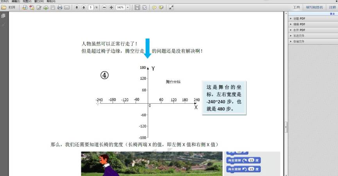Click the 180 label at top of Y axis

(x=143, y=68)
